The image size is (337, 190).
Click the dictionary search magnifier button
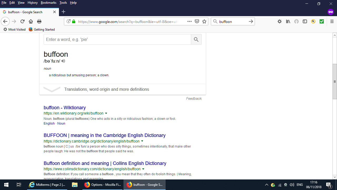point(196,39)
